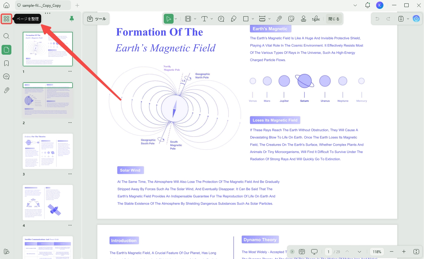The width and height of the screenshot is (424, 259).
Task: Open the attachments paperclip in left sidebar
Action: point(6,90)
